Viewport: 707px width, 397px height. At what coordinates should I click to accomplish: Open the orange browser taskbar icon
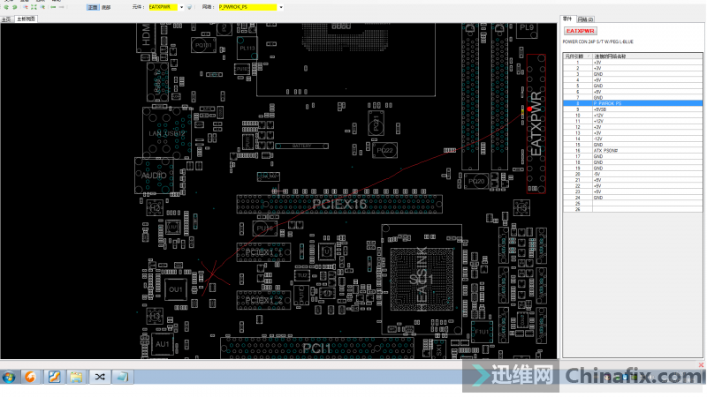(31, 377)
